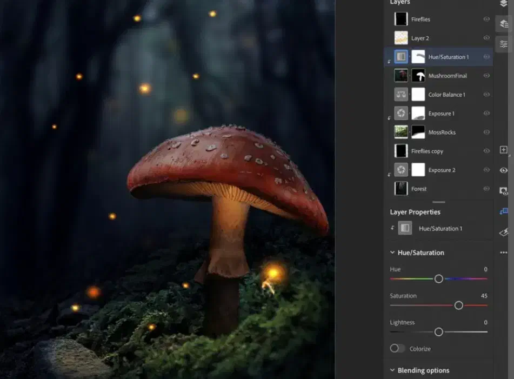Click the Saturation slider handle
The width and height of the screenshot is (514, 379).
click(458, 305)
